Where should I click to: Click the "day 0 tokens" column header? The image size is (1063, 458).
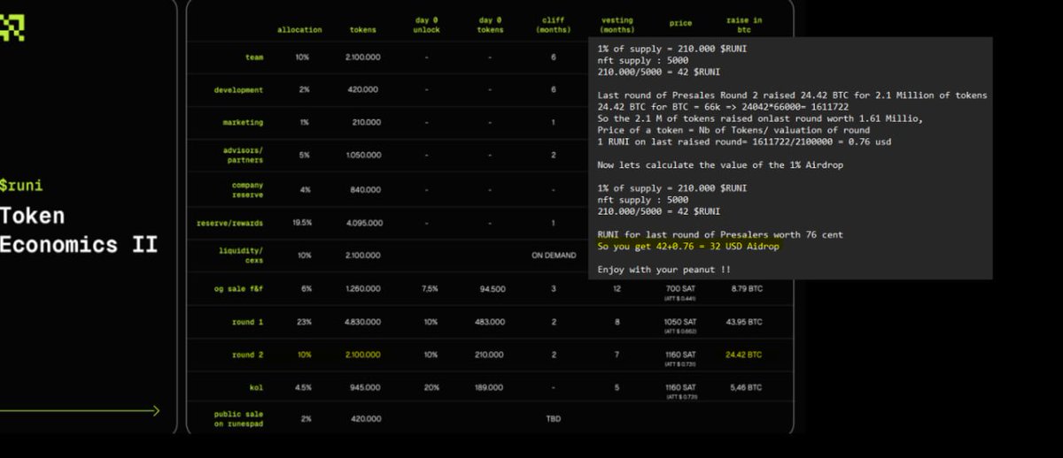coord(490,25)
